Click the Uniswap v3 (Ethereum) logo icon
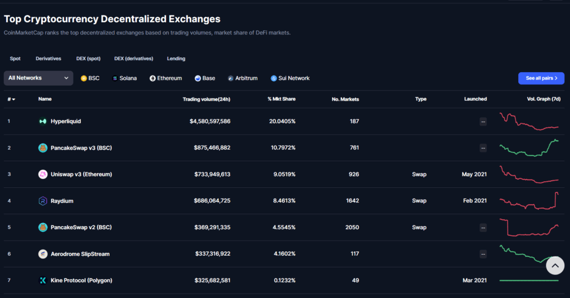This screenshot has width=570, height=298. click(43, 174)
